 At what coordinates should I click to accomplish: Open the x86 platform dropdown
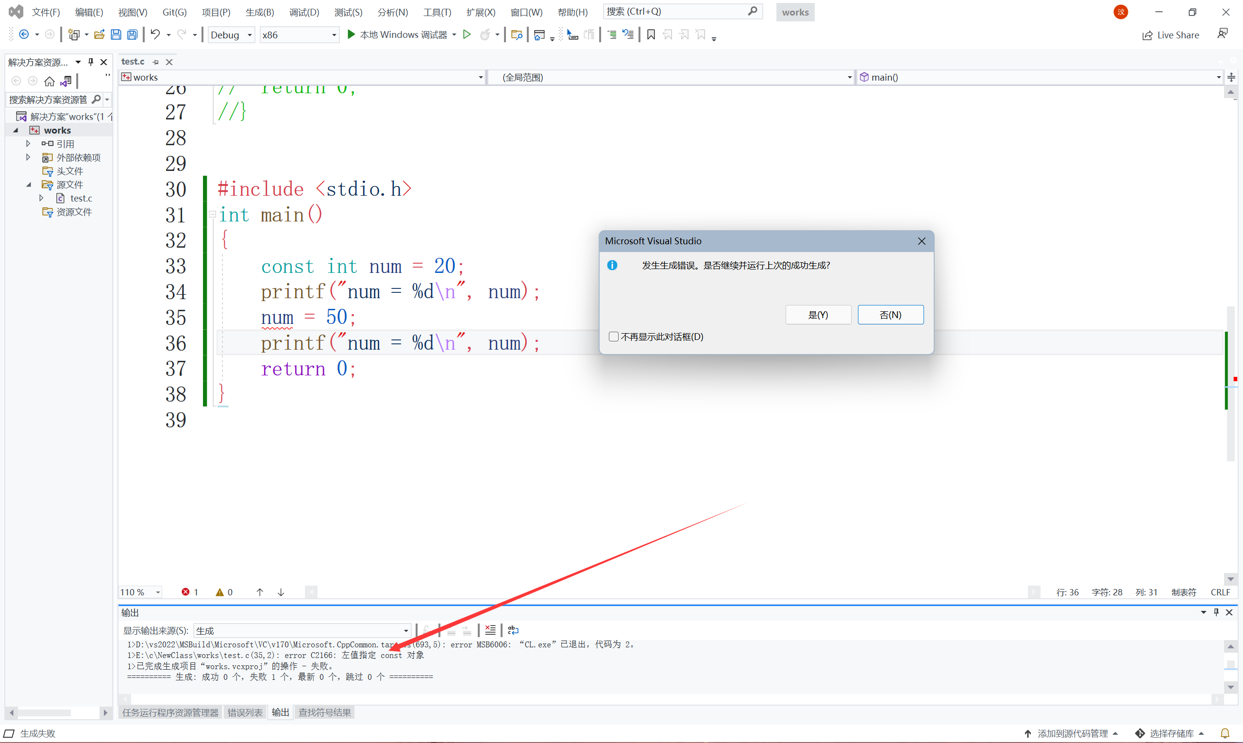(299, 35)
